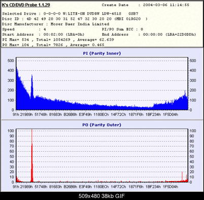204x200 pixels.
Task: Click the PO (Parity Outer) chart heading
Action: (102, 125)
